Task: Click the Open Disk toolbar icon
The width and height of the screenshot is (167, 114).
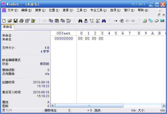Action: tap(145, 21)
